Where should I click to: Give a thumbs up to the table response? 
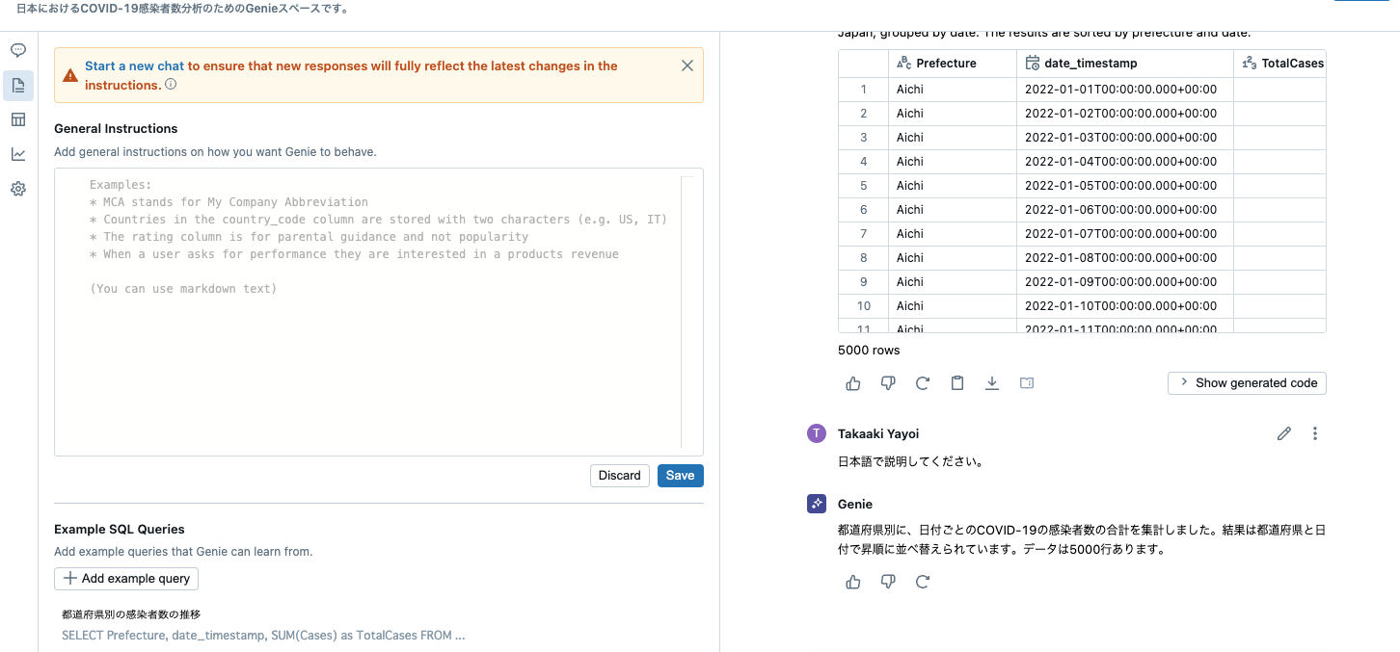[852, 382]
